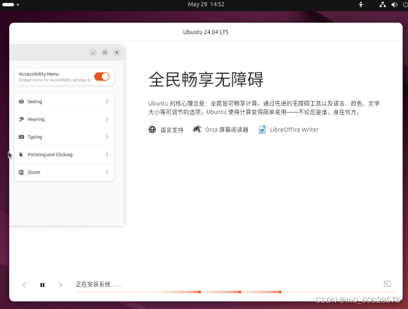Click the Orca 屏幕阅读器 label
This screenshot has height=309, width=408.
pos(226,130)
